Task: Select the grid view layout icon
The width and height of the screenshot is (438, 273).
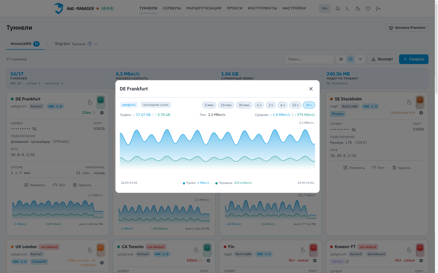Action: point(341,59)
